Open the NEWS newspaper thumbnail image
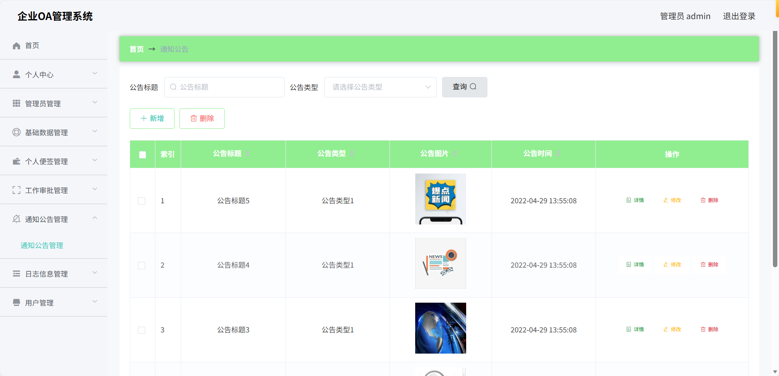The width and height of the screenshot is (779, 376). 440,264
